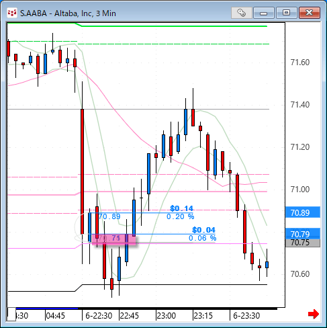Click the 70.60 price axis label
Viewport: 327px width, 328px height.
click(x=300, y=274)
